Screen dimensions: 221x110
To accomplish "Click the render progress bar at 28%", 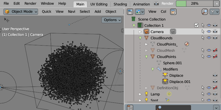I will (x=194, y=4).
